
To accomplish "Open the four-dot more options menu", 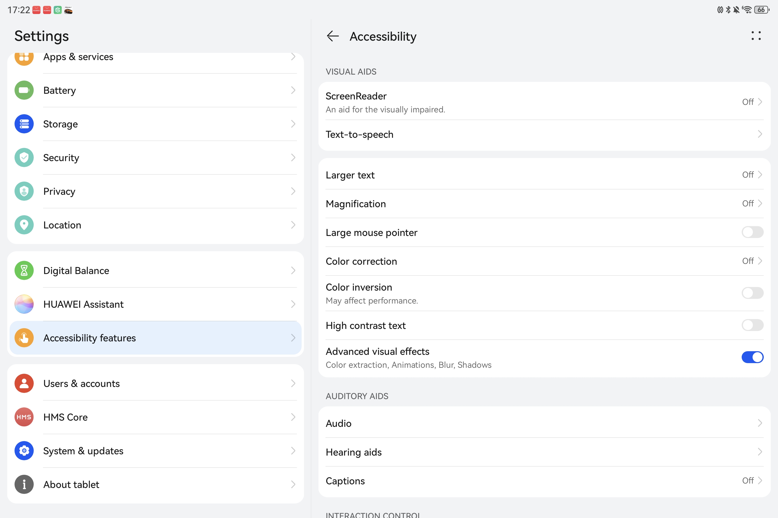I will coord(756,36).
